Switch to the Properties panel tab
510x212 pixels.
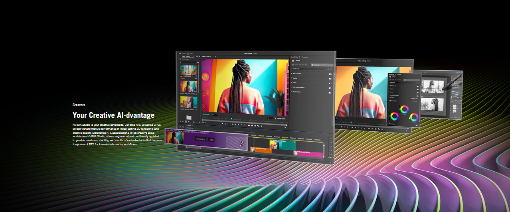(x=305, y=57)
